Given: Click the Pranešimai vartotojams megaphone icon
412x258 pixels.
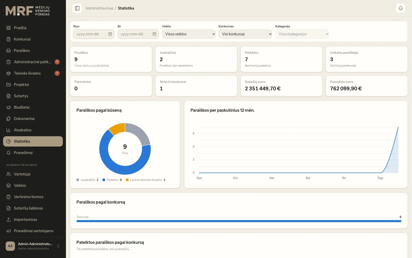Looking at the screenshot, I should pos(8,231).
